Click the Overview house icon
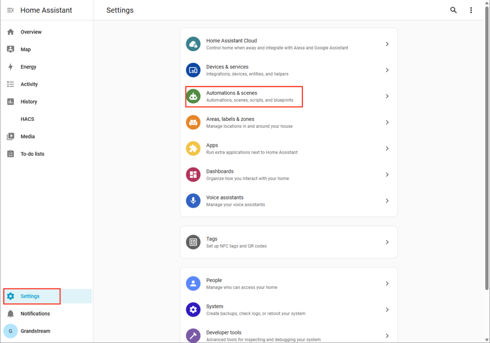490x343 pixels. pyautogui.click(x=11, y=32)
